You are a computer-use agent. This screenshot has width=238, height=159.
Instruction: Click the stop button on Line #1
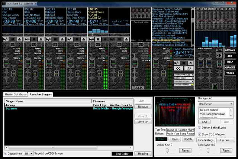[x=13, y=39]
